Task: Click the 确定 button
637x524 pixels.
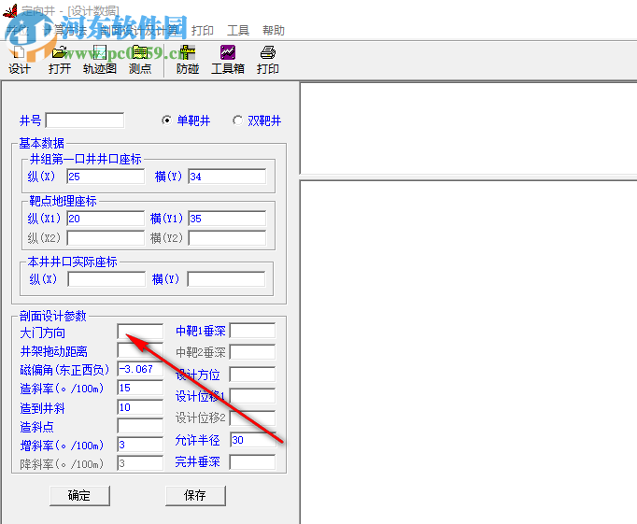Action: click(79, 496)
